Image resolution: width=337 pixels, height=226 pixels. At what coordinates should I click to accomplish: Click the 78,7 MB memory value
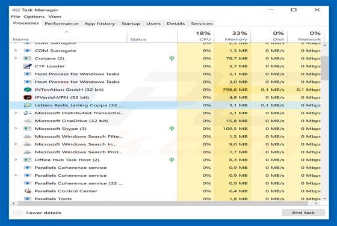tap(237, 58)
